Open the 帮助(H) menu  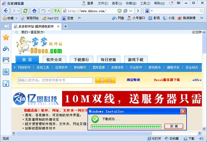pos(159,3)
